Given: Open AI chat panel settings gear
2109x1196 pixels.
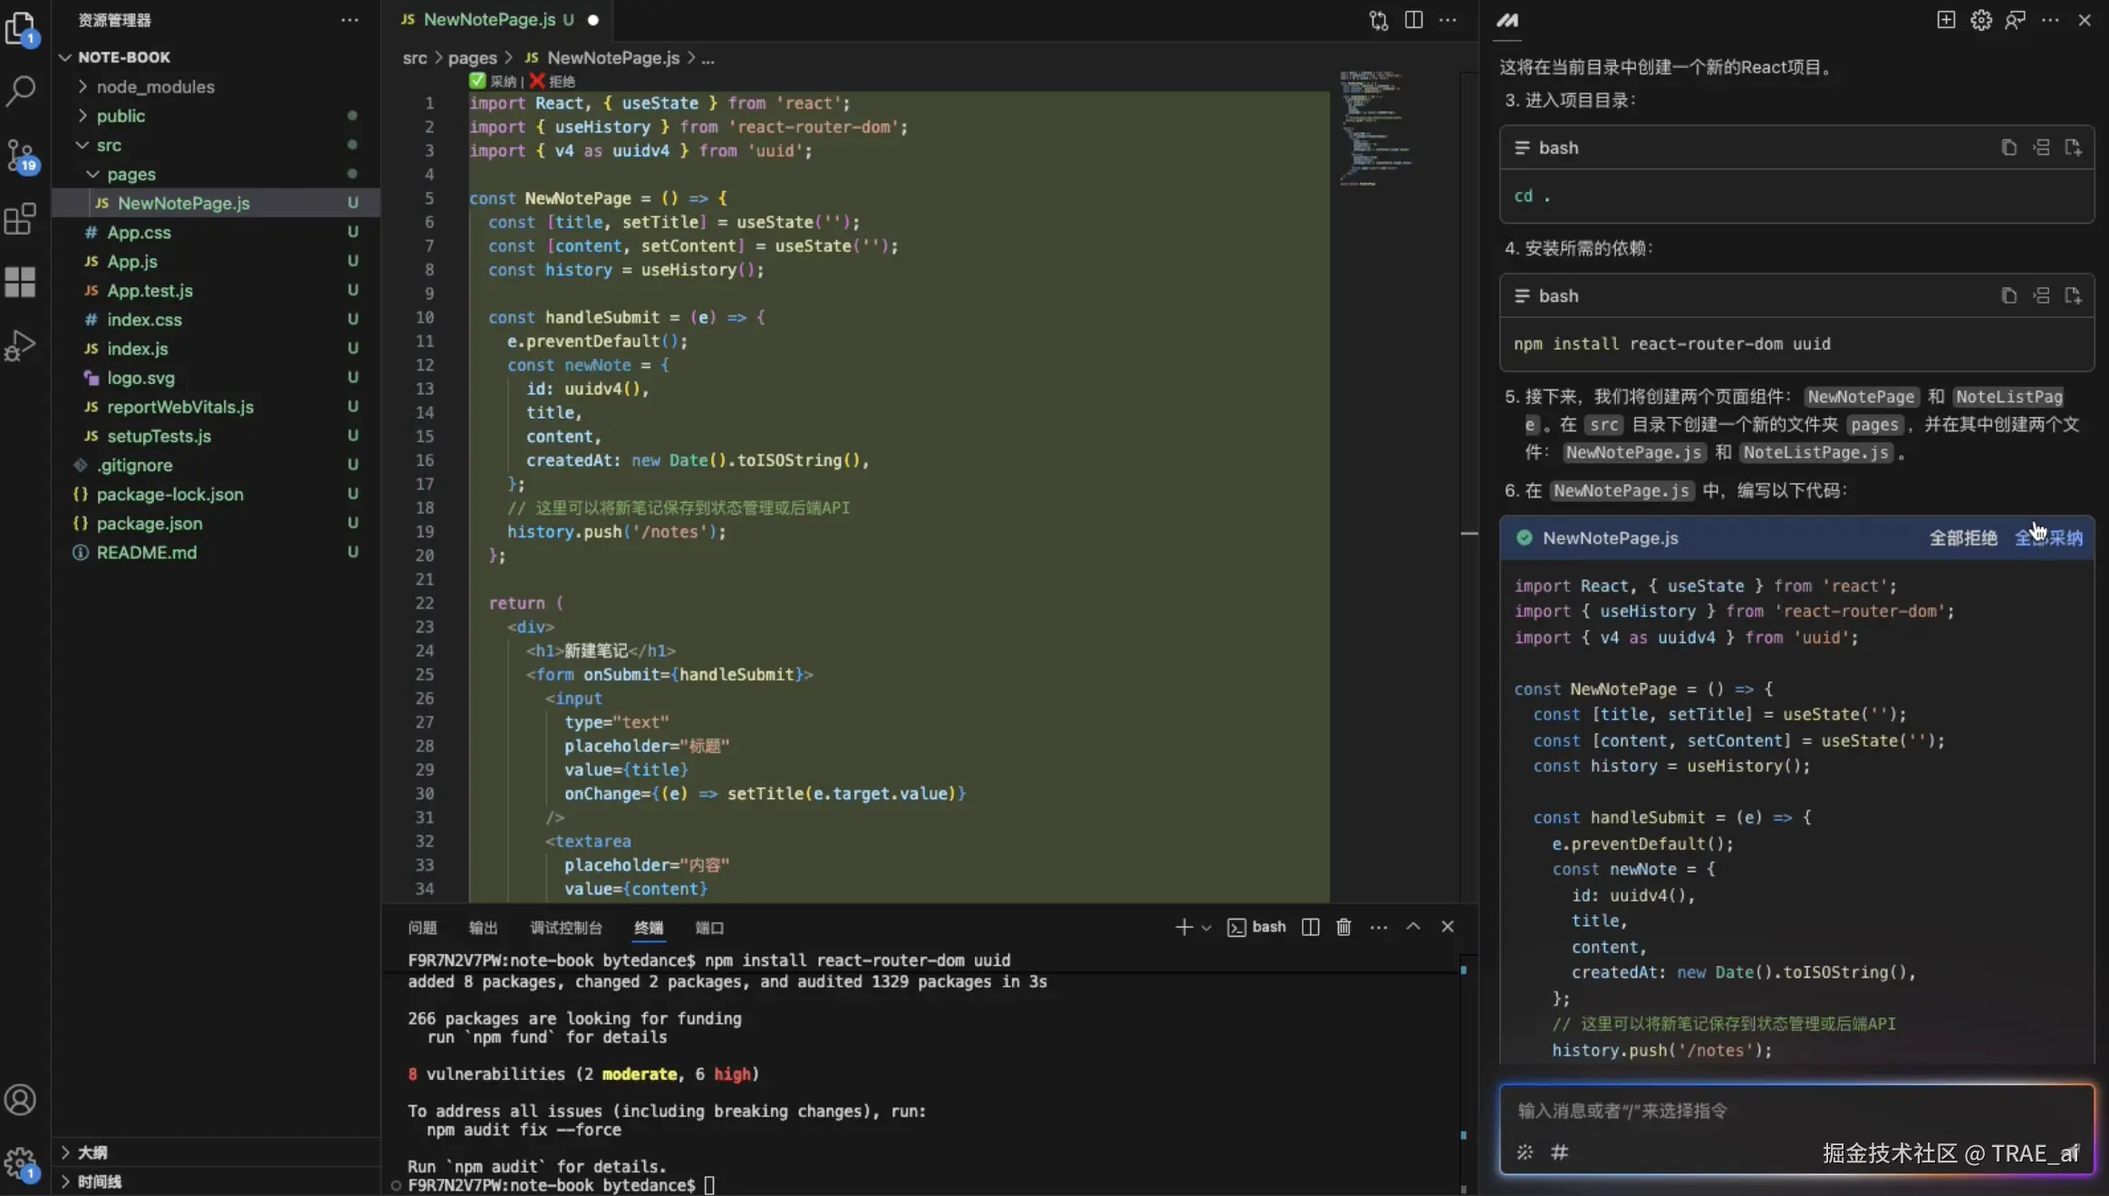Looking at the screenshot, I should [1980, 20].
